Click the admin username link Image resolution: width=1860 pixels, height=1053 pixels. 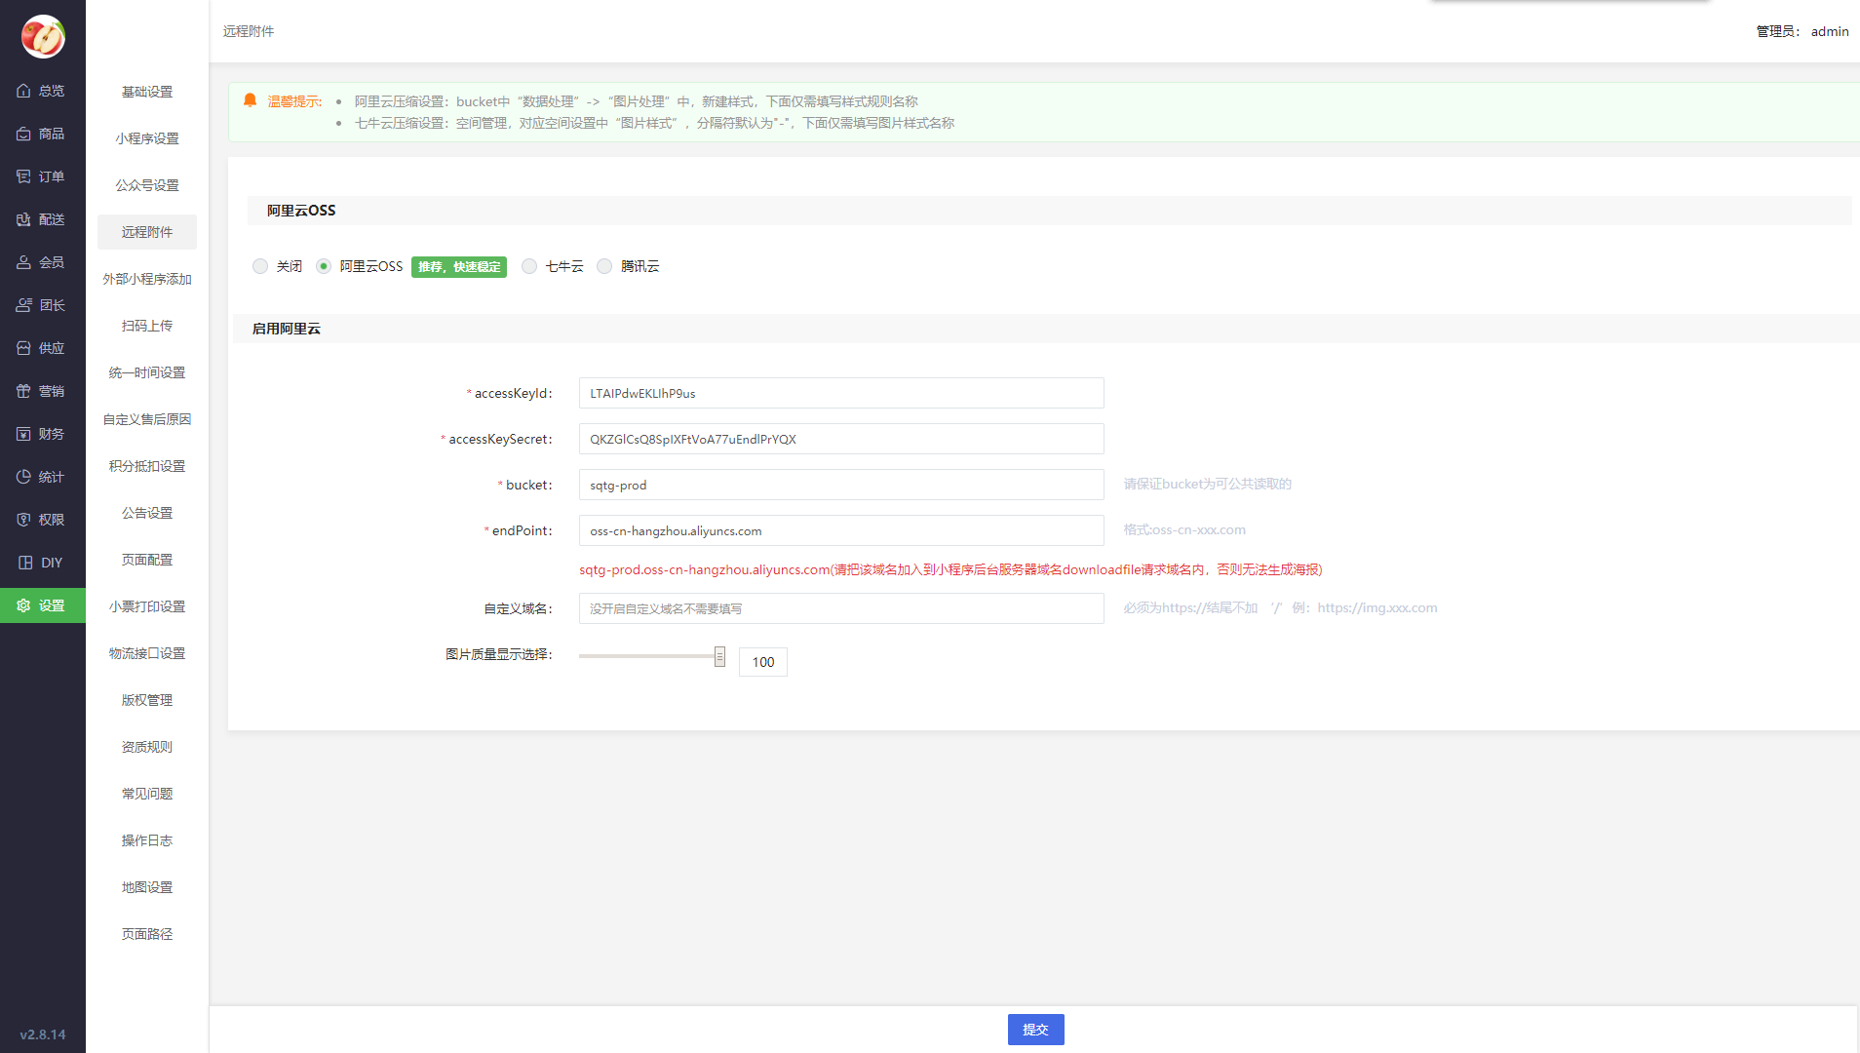point(1830,31)
